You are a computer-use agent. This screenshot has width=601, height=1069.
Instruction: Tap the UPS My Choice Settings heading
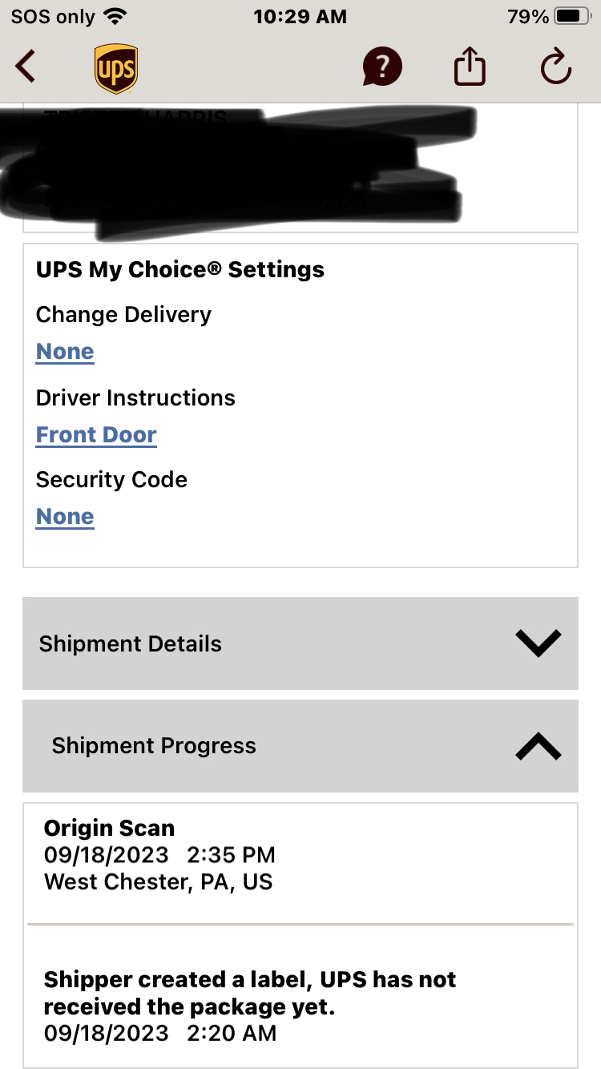coord(180,269)
